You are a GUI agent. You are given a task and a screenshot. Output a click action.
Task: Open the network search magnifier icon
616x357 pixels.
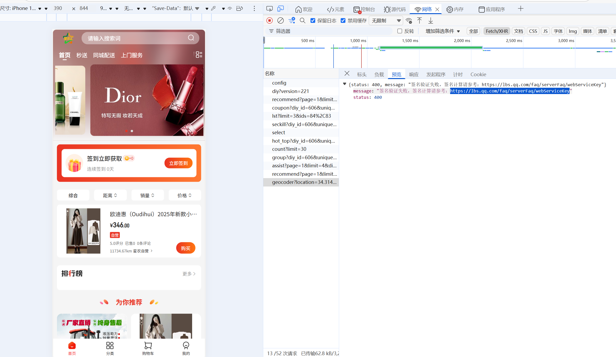pyautogui.click(x=302, y=20)
